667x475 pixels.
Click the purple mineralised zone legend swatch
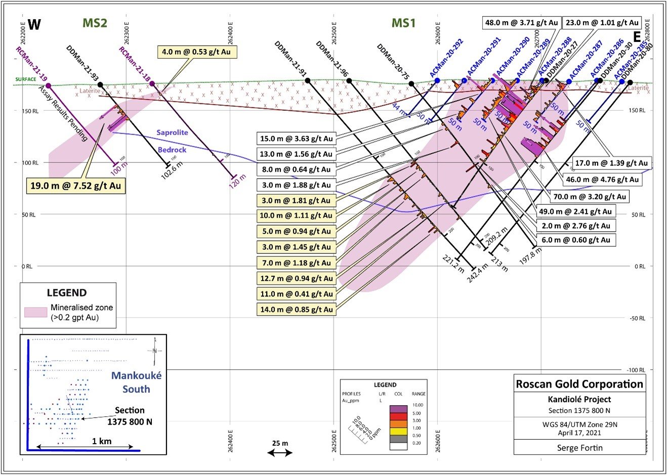[35, 313]
